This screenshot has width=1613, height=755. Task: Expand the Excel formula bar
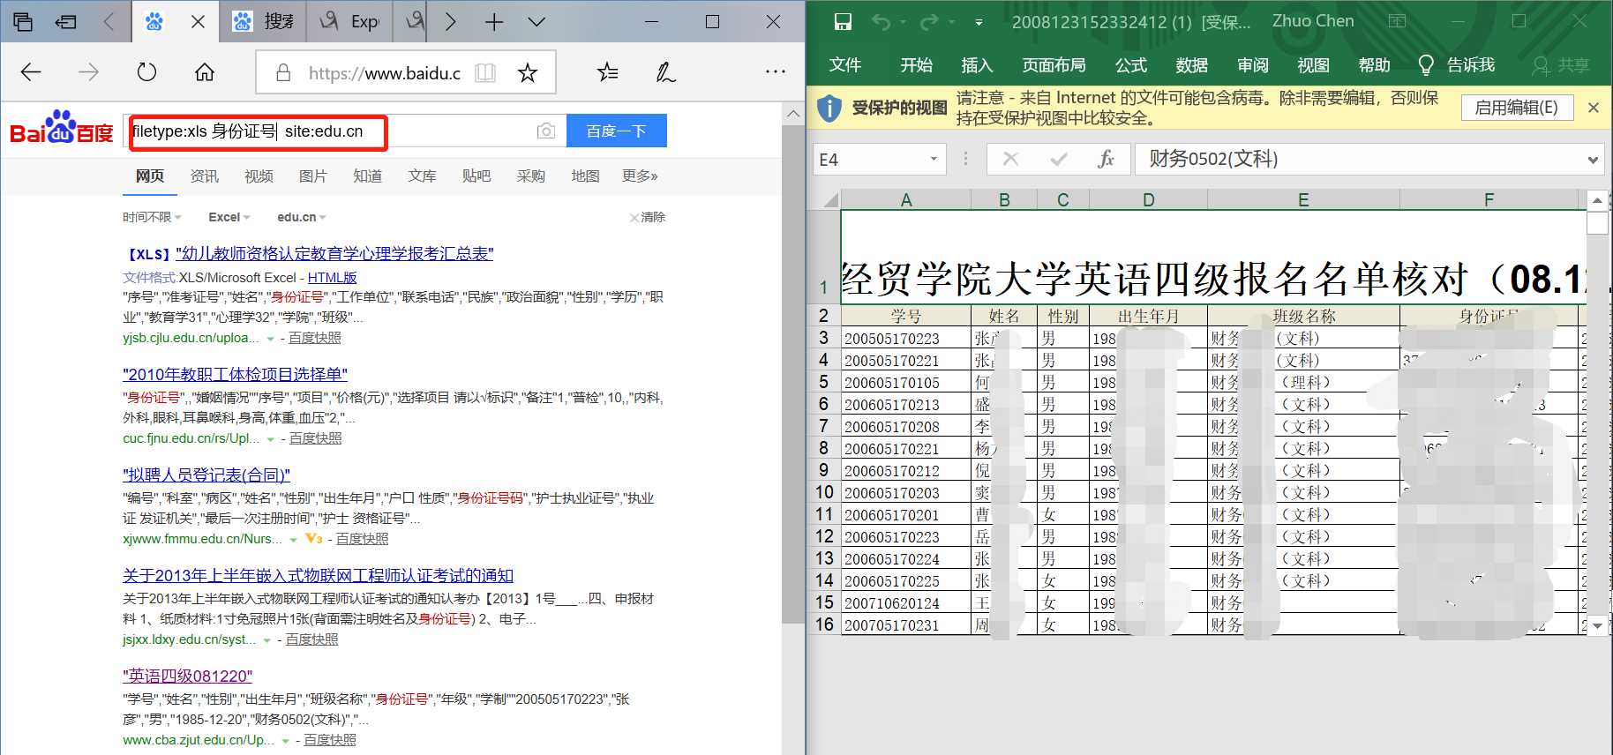(x=1593, y=160)
